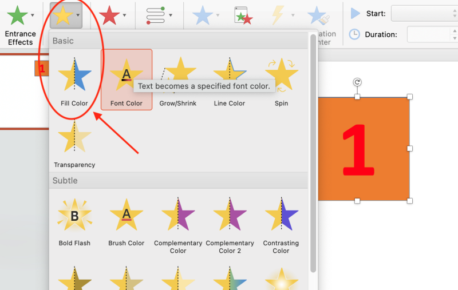
Task: Click the Duration clock icon
Action: coord(354,34)
